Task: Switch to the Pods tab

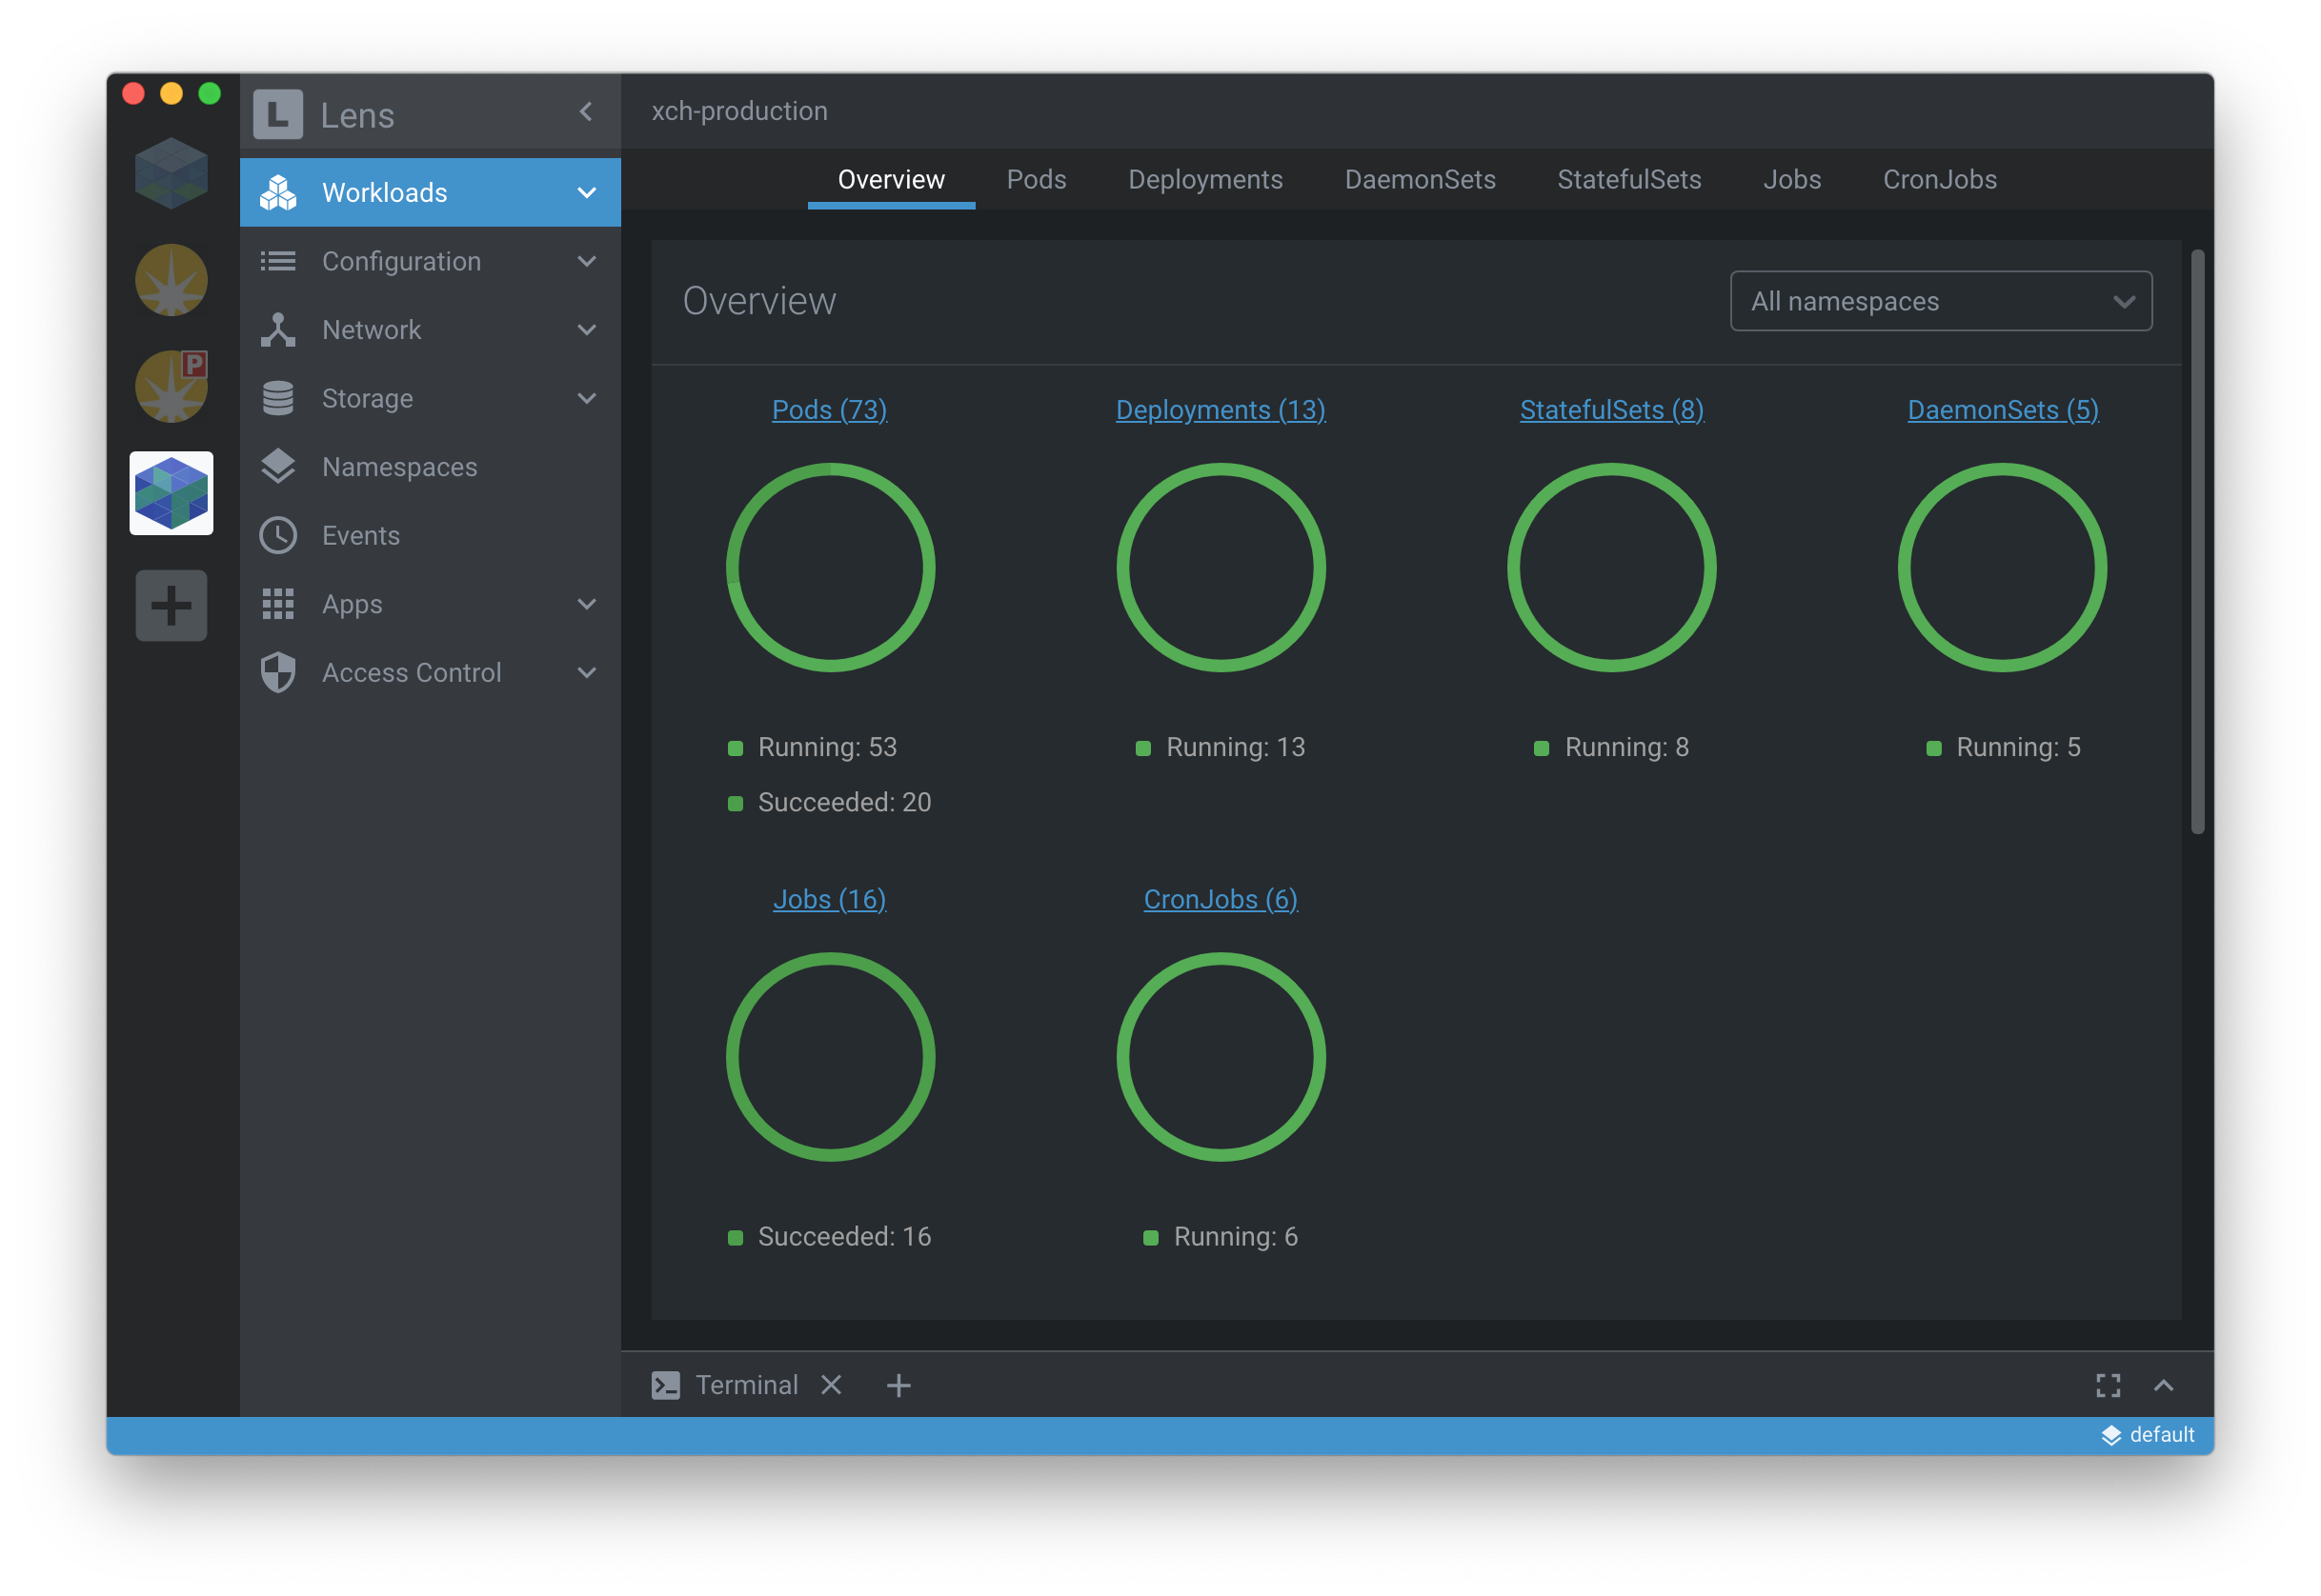Action: [1036, 180]
